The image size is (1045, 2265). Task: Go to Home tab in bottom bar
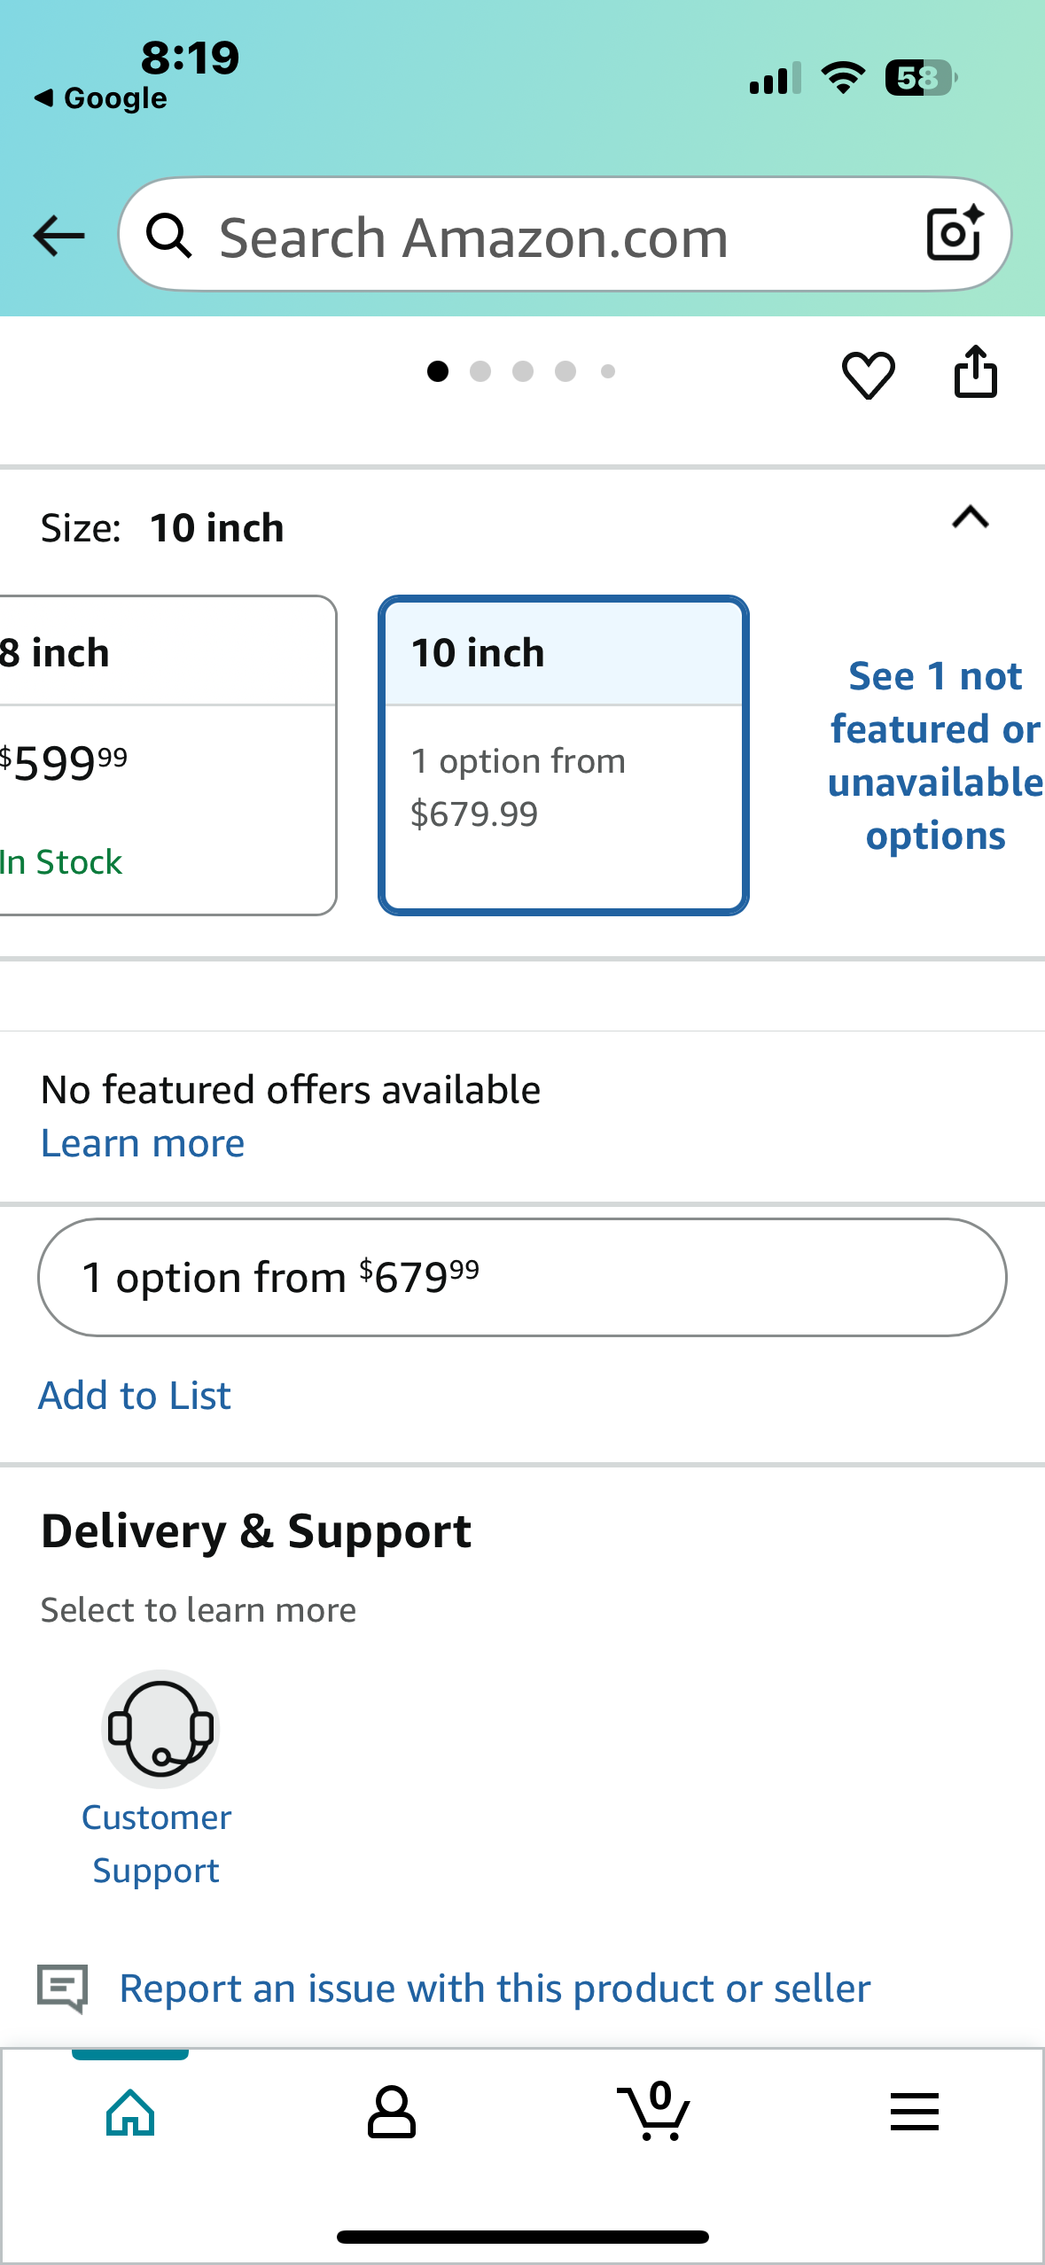(x=130, y=2113)
